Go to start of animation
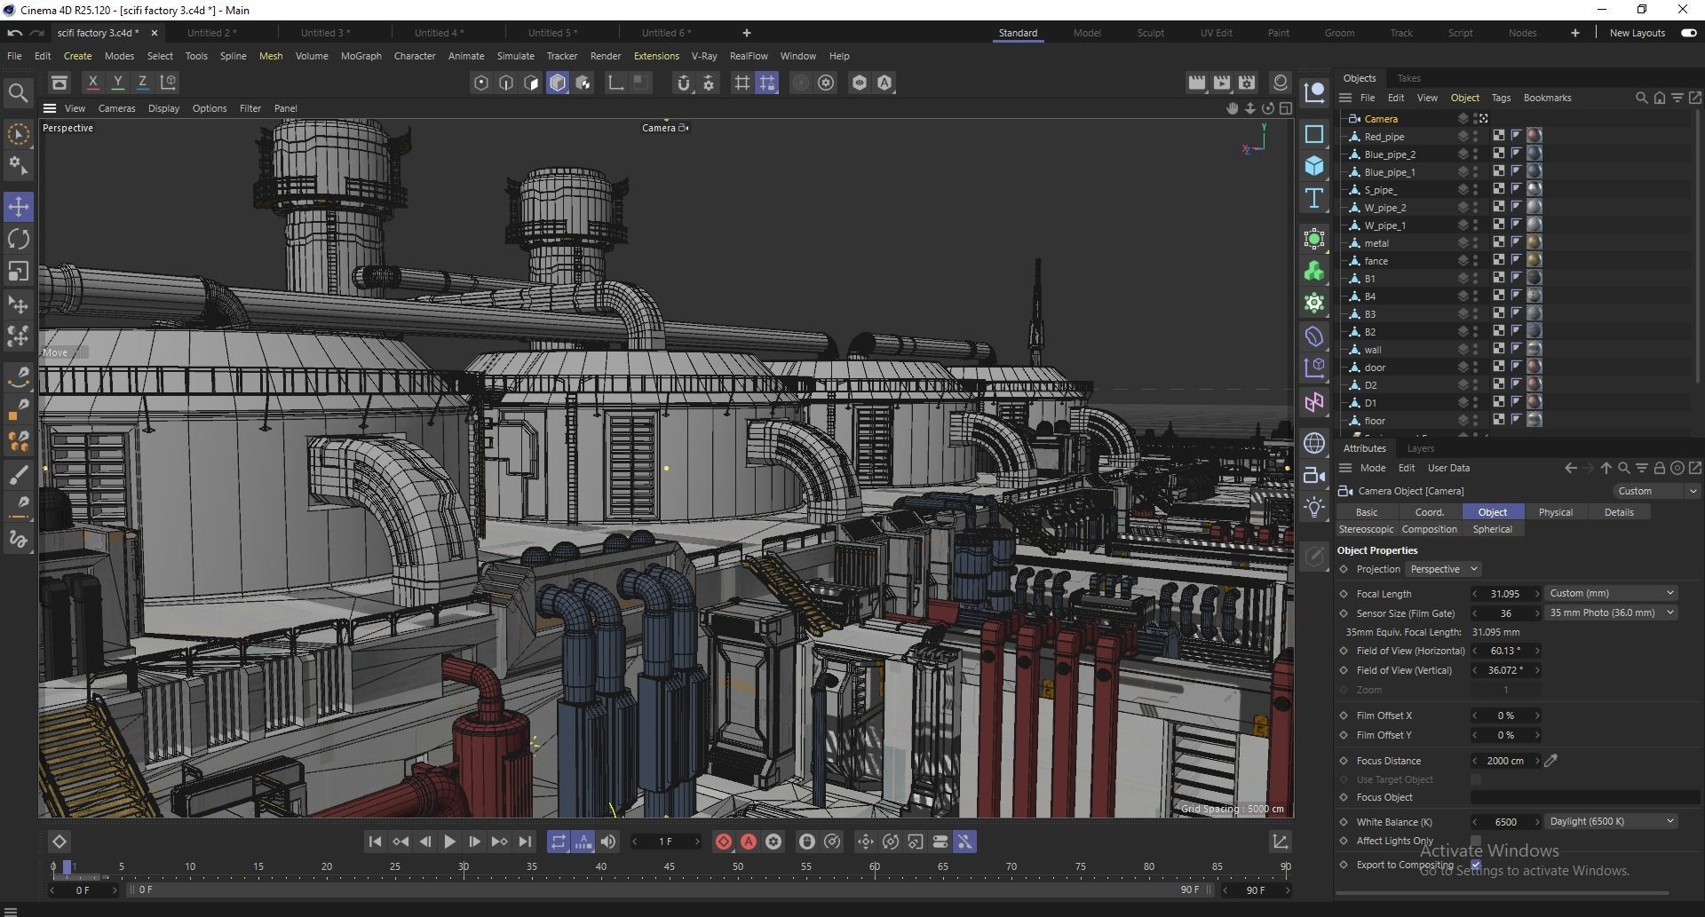Screen dimensions: 1705x917 coord(375,842)
